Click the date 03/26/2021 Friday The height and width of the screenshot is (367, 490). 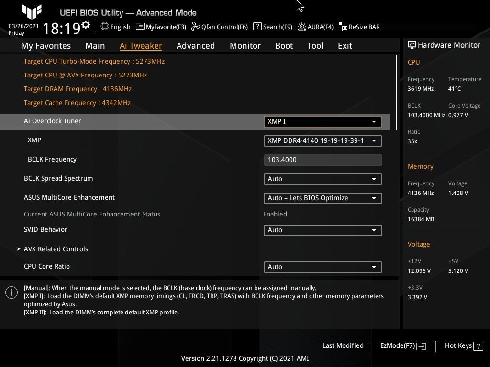(x=23, y=29)
